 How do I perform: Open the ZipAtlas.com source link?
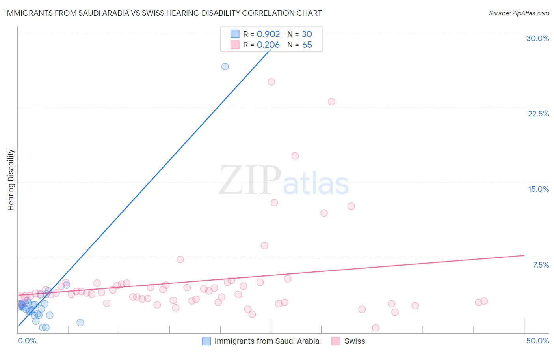click(x=519, y=13)
